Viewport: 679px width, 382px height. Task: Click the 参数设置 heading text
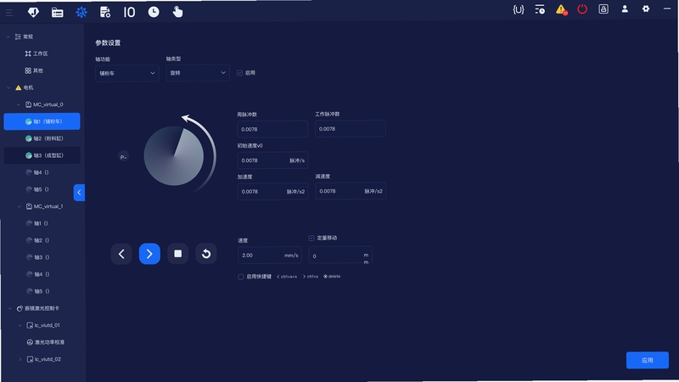point(108,43)
